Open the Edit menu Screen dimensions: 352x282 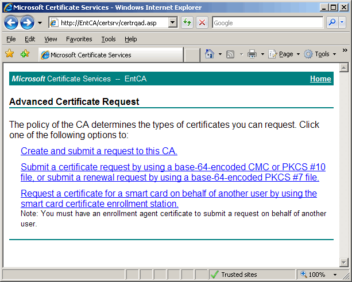pos(30,39)
